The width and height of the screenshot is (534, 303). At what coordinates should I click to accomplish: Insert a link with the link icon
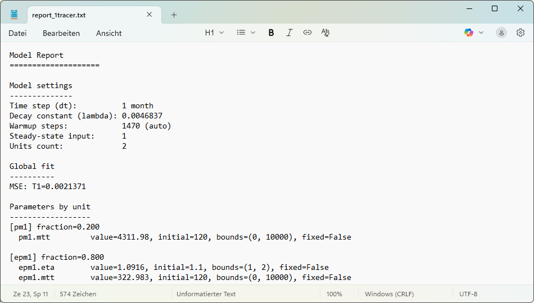pos(307,33)
